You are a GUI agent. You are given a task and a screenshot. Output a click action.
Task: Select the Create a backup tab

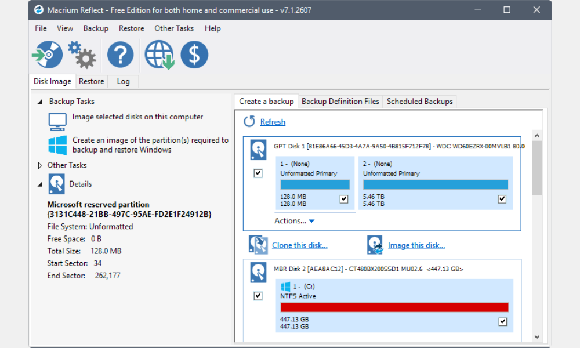266,101
